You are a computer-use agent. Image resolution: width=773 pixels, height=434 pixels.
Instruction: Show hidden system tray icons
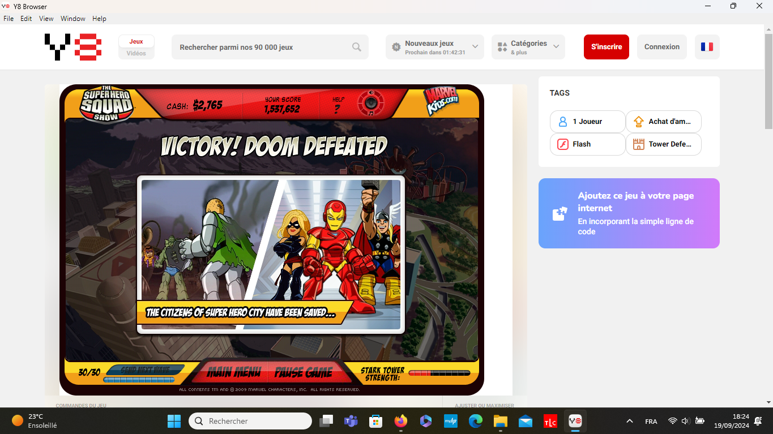pyautogui.click(x=629, y=421)
